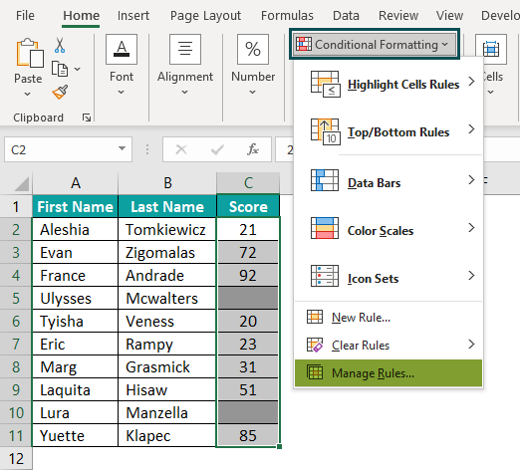Expand the Alignment group chevron
The height and width of the screenshot is (470, 520).
tap(185, 92)
